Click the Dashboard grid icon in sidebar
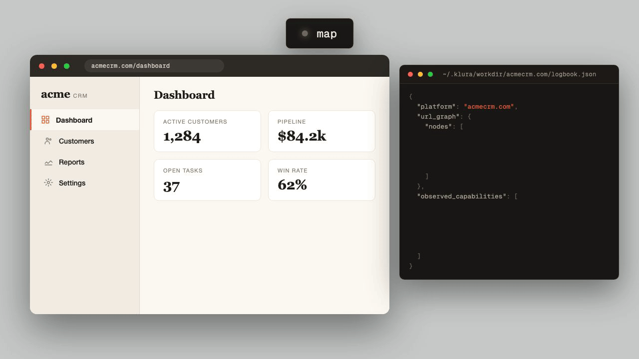 45,120
